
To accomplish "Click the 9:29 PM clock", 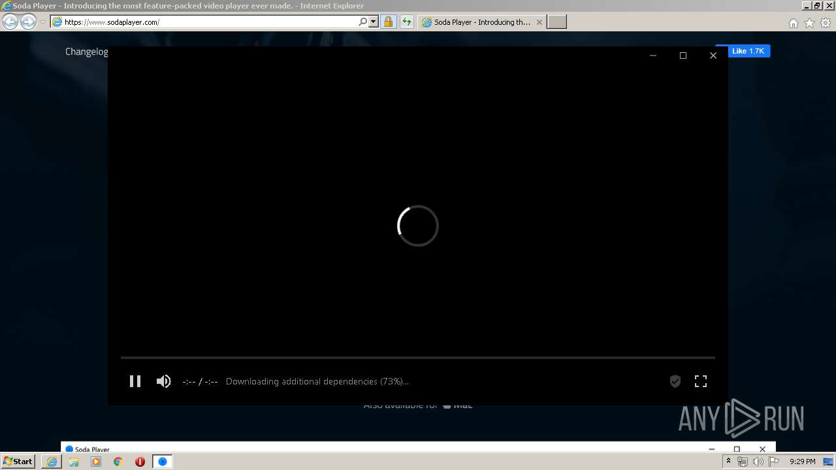I will 802,462.
